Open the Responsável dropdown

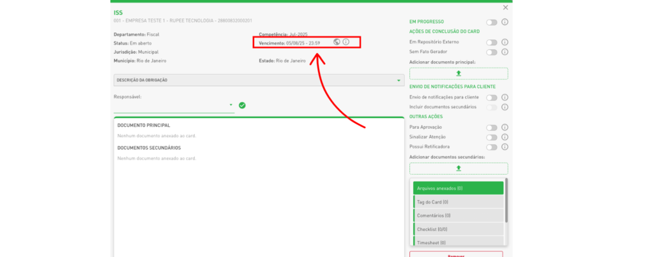[231, 105]
